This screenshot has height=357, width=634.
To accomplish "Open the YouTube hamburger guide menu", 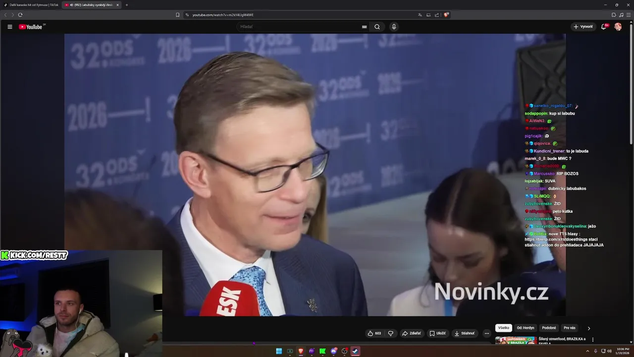I will tap(9, 27).
